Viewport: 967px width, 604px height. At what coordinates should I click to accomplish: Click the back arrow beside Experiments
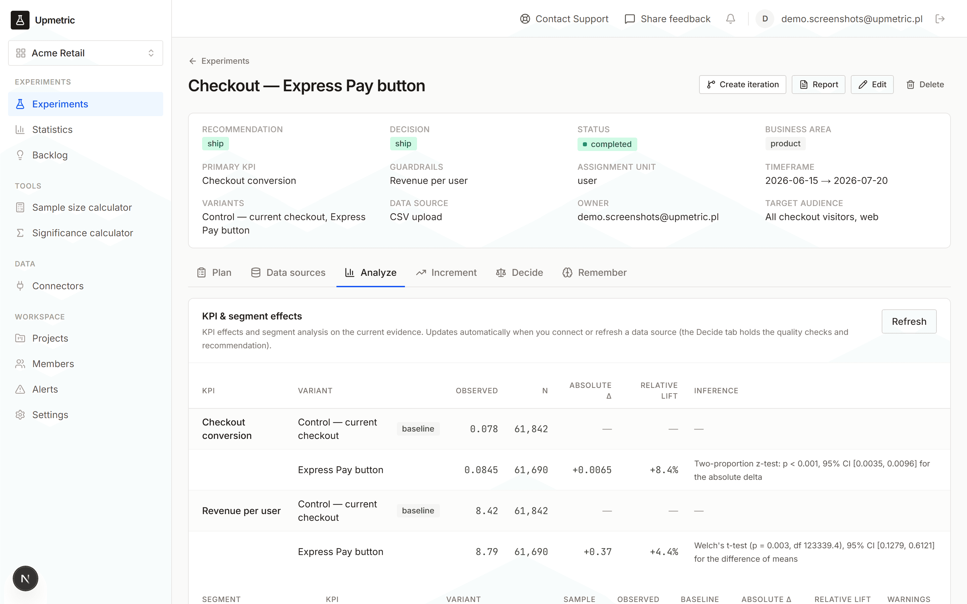(x=193, y=61)
